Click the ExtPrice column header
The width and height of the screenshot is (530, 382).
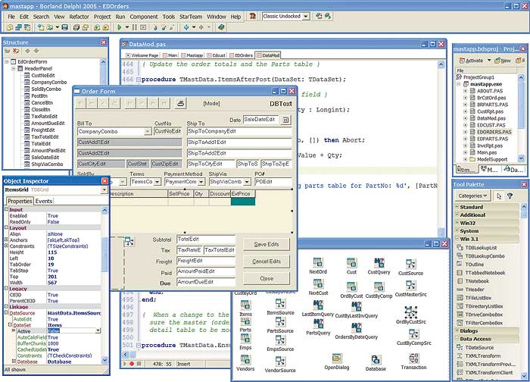point(243,194)
